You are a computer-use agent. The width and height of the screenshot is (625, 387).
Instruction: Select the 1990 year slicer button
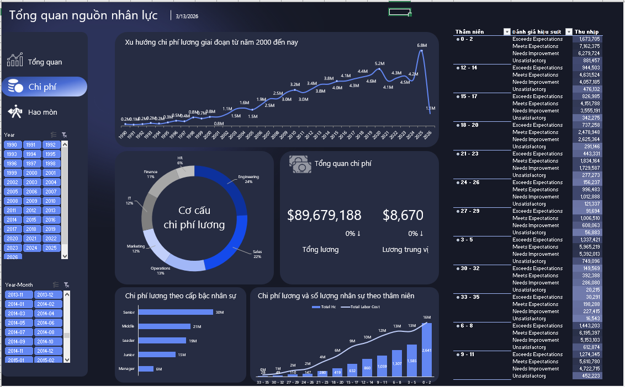pyautogui.click(x=12, y=145)
